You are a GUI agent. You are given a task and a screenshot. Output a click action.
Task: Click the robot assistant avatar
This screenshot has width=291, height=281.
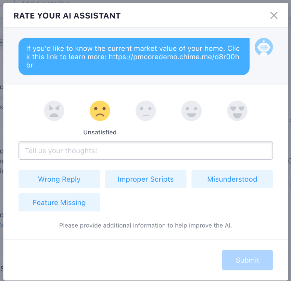264,47
